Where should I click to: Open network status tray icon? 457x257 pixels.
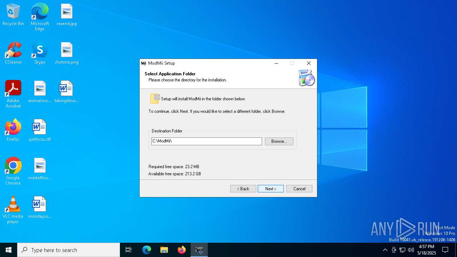[x=402, y=250]
